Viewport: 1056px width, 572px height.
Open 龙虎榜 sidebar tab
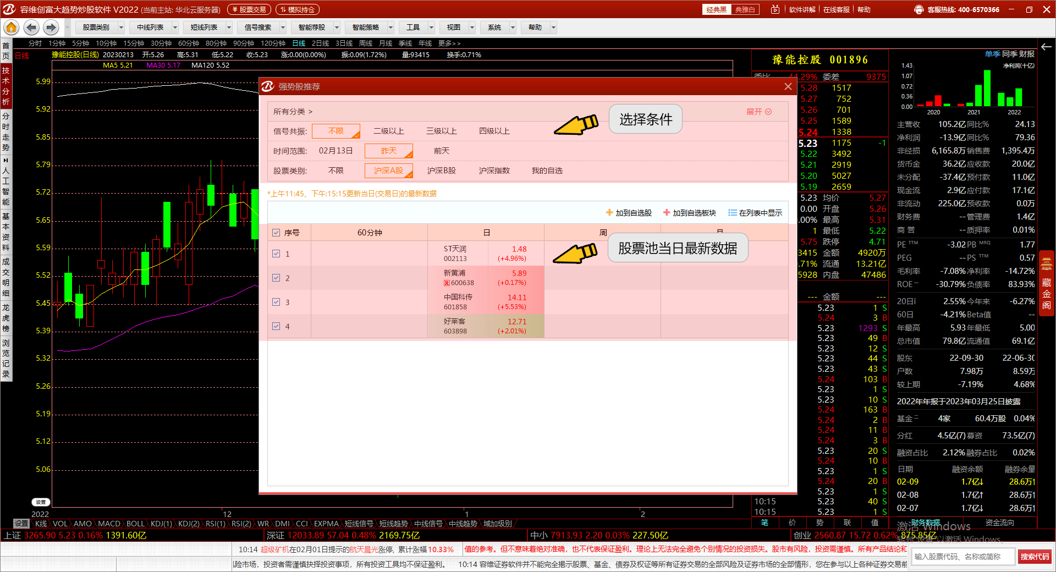pos(6,318)
